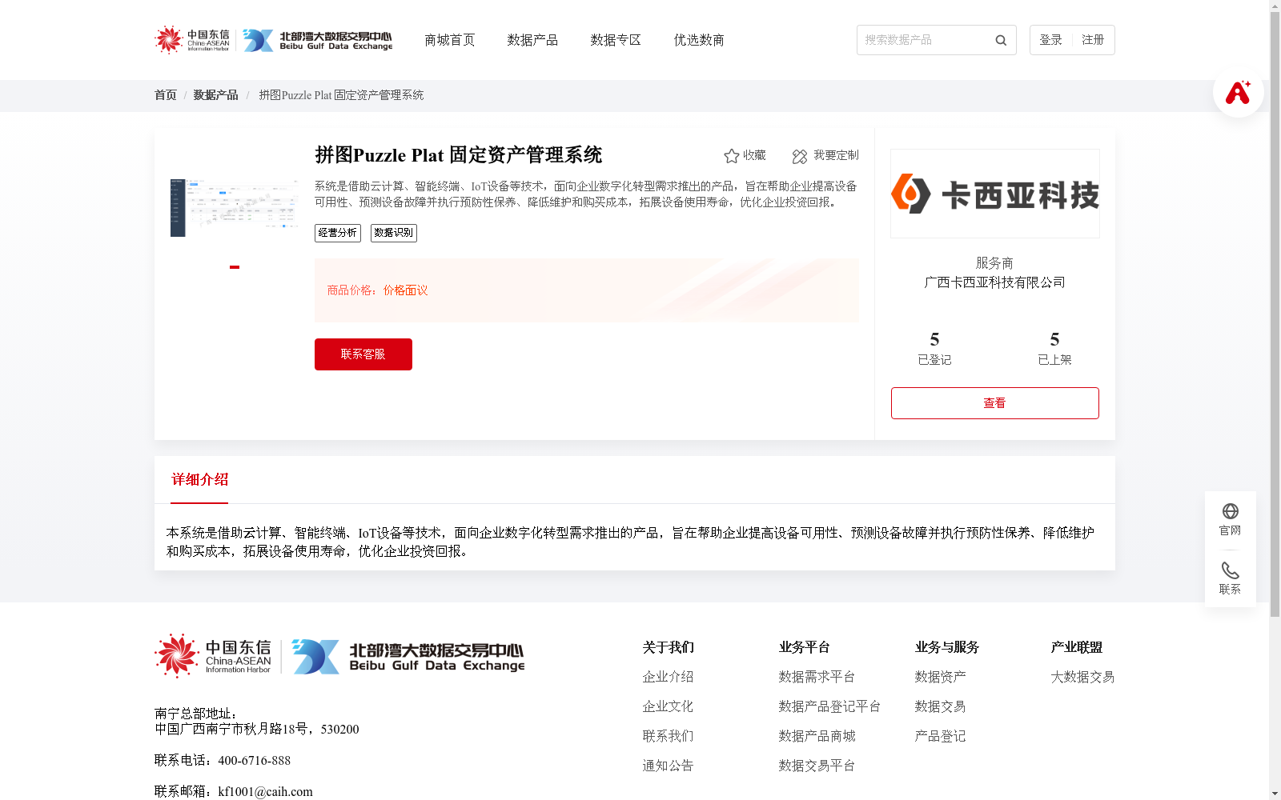1281x800 pixels.
Task: Click the support phone 400-6716-888
Action: [255, 761]
